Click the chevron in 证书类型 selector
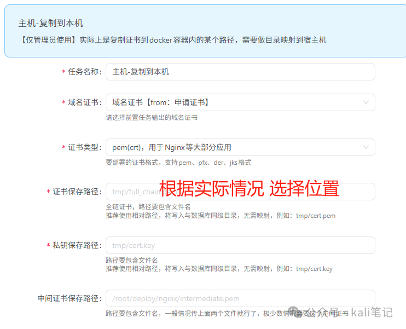This screenshot has width=406, height=329. [x=366, y=147]
